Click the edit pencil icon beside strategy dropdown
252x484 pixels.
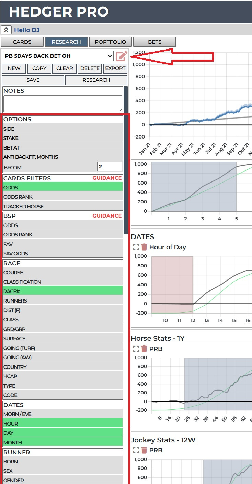click(122, 56)
